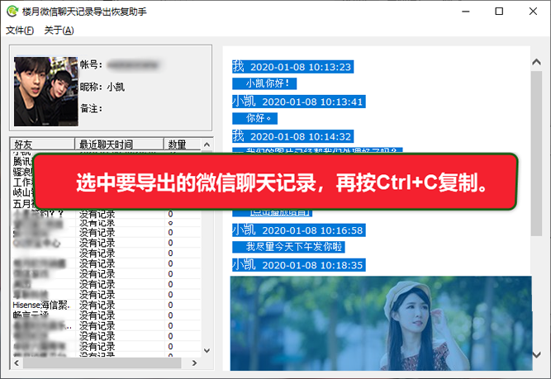
Task: Maximize the application window
Action: coord(499,12)
